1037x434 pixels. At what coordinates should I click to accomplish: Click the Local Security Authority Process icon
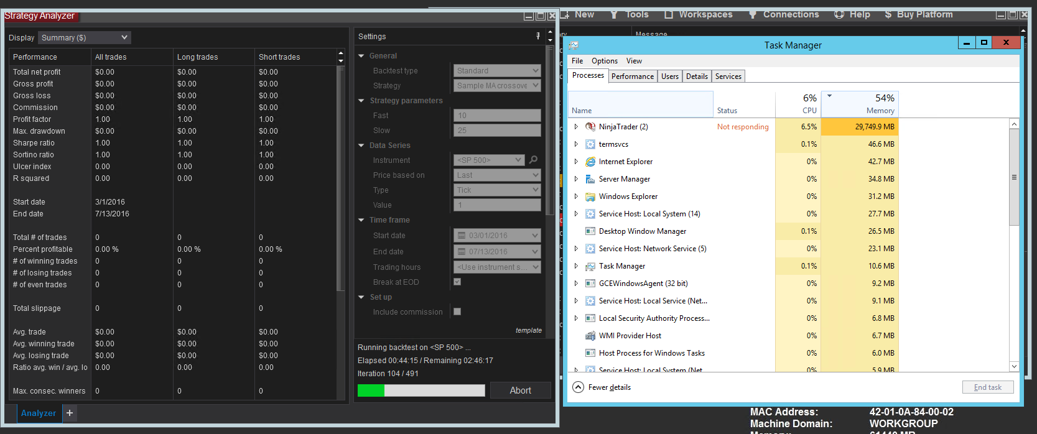coord(590,318)
